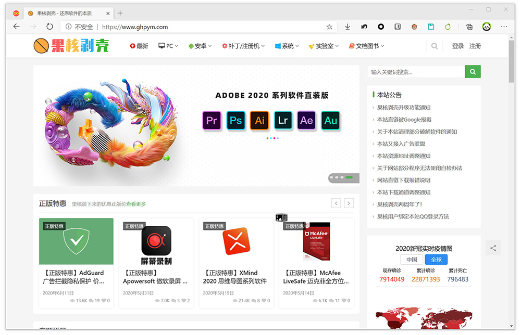521x335 pixels.
Task: Toggle the bookmark star in the address bar
Action: [x=329, y=27]
